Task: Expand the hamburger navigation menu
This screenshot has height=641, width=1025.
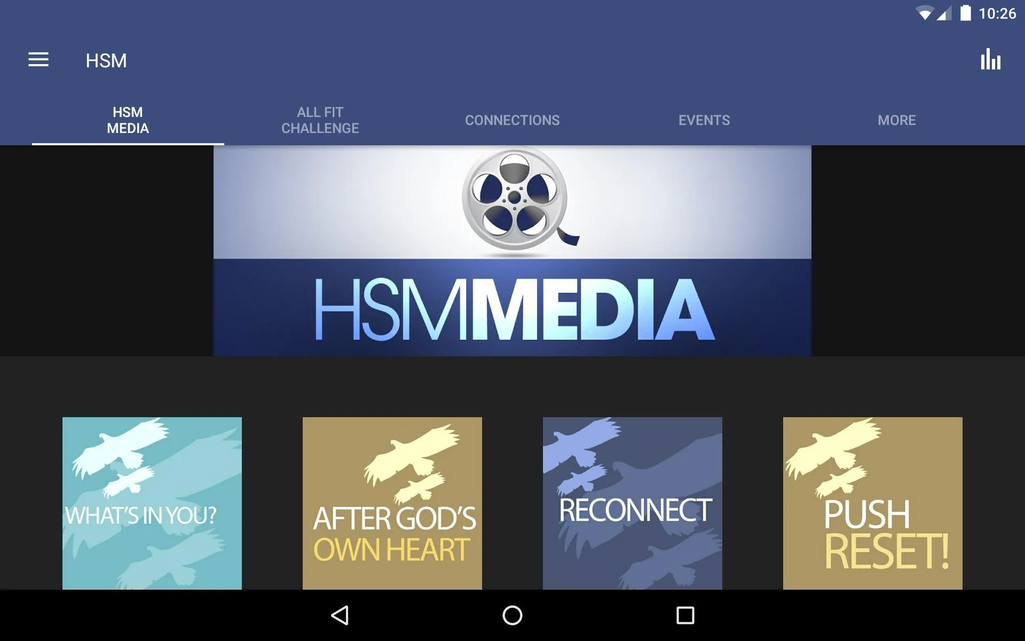Action: (x=37, y=60)
